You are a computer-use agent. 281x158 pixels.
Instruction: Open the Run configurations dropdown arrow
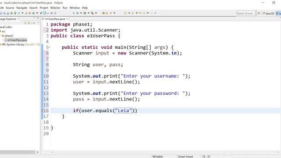pos(89,13)
